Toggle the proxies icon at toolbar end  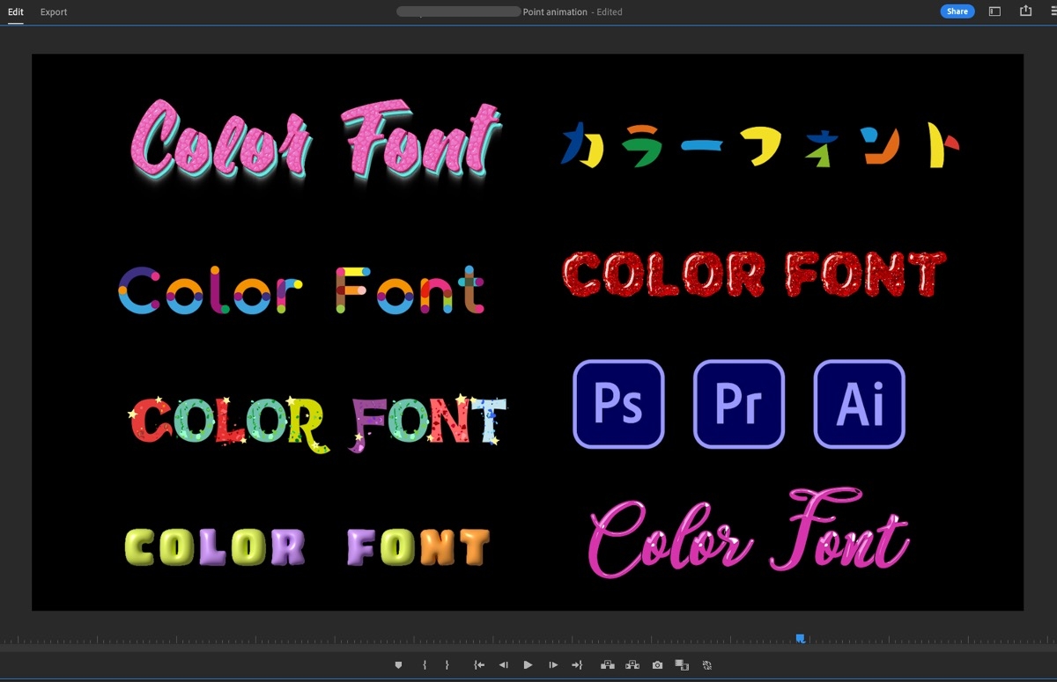click(706, 664)
